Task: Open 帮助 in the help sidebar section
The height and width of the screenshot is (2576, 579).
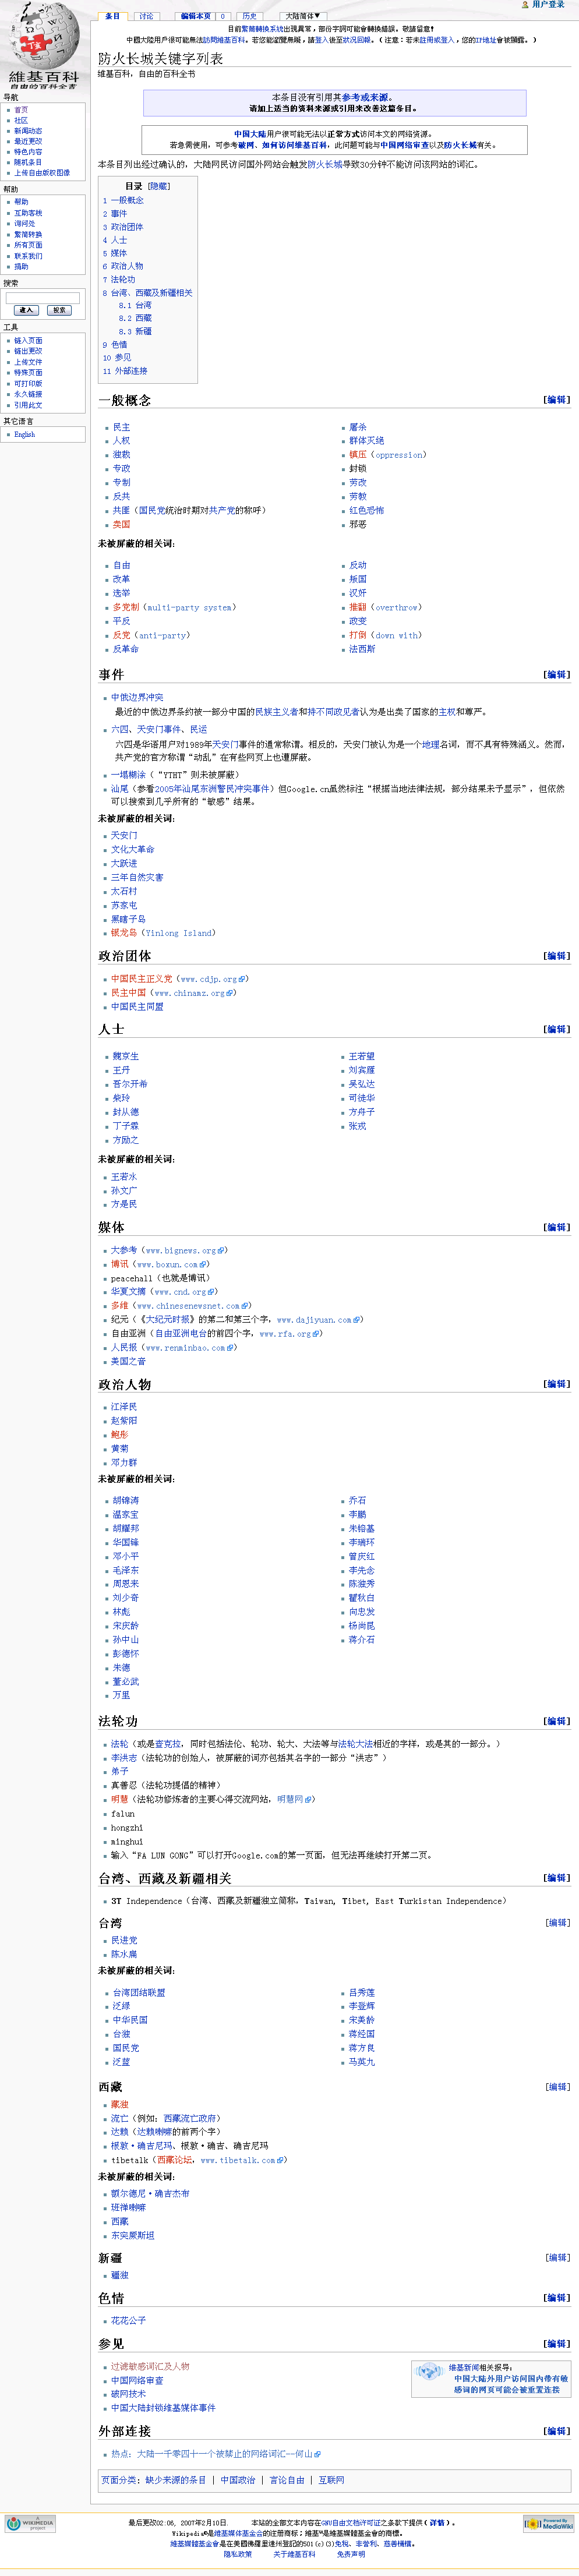Action: (21, 202)
